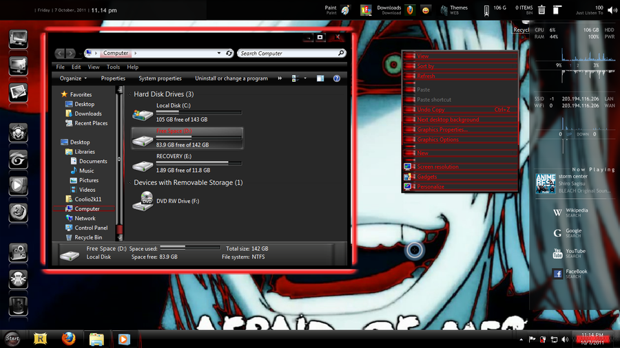This screenshot has width=620, height=348.
Task: Open the Videos library
Action: tap(83, 190)
